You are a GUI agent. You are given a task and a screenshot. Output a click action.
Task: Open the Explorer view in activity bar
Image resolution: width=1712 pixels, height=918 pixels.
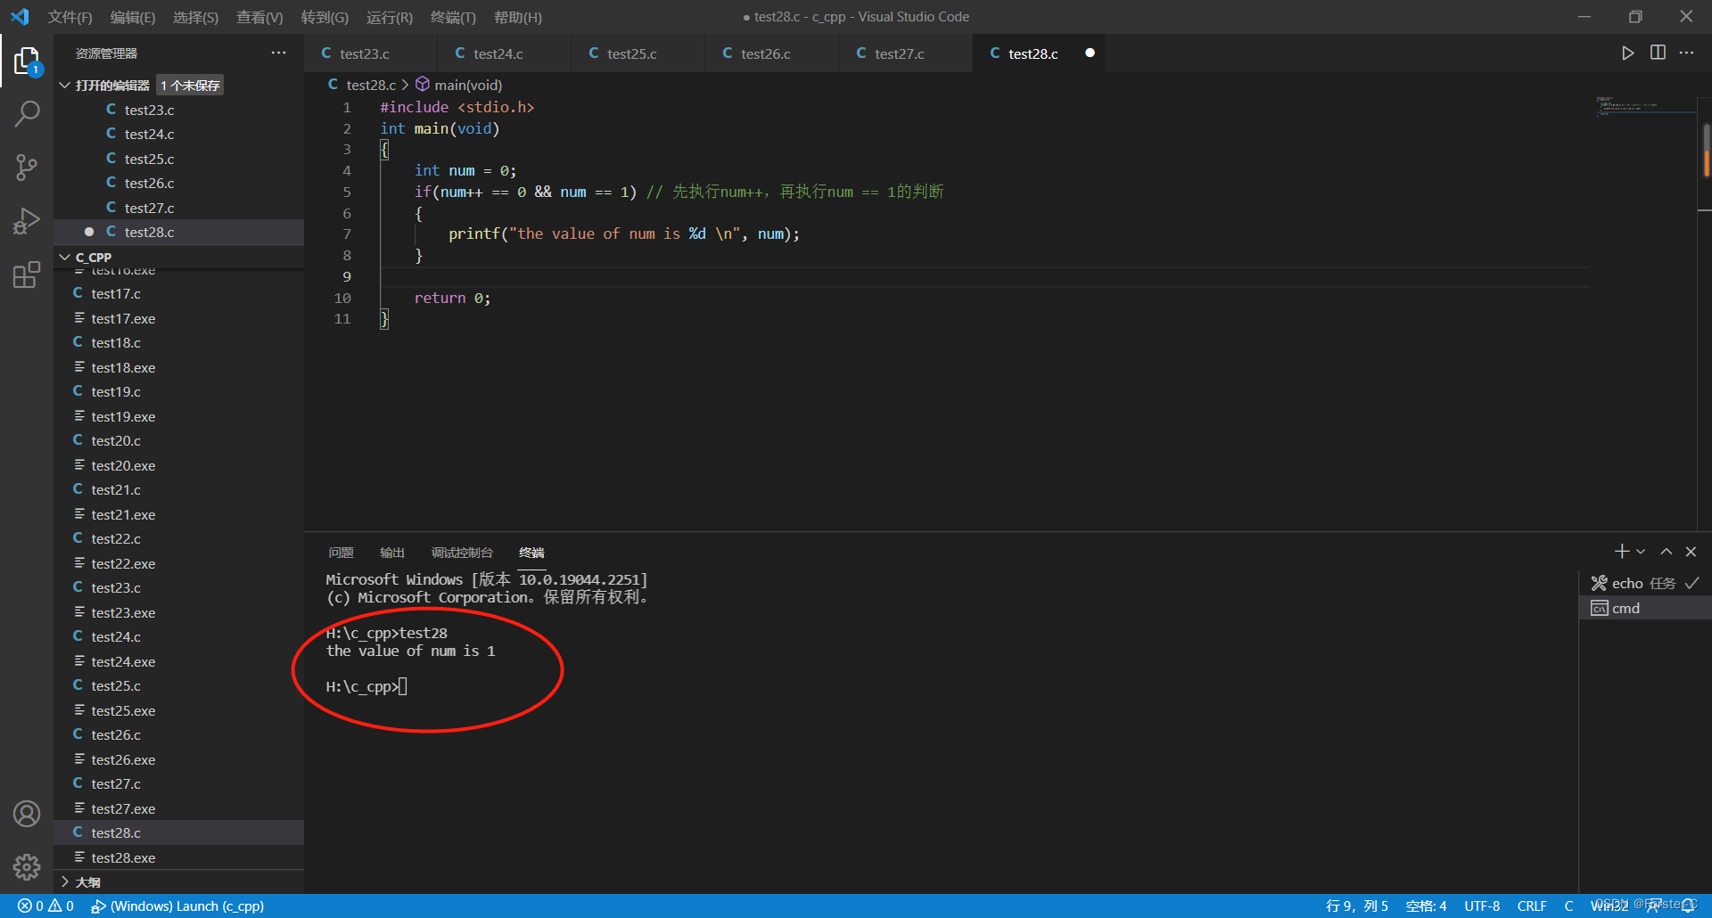(x=27, y=62)
